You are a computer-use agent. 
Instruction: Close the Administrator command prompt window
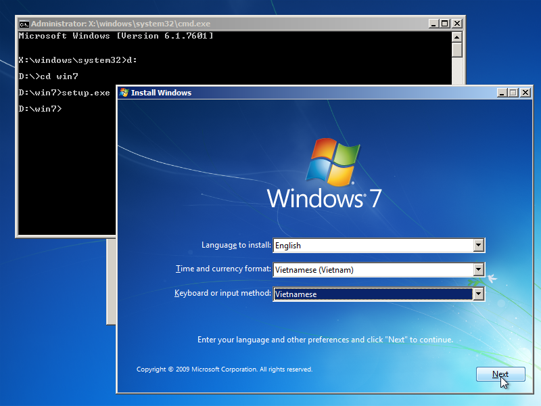tap(456, 23)
